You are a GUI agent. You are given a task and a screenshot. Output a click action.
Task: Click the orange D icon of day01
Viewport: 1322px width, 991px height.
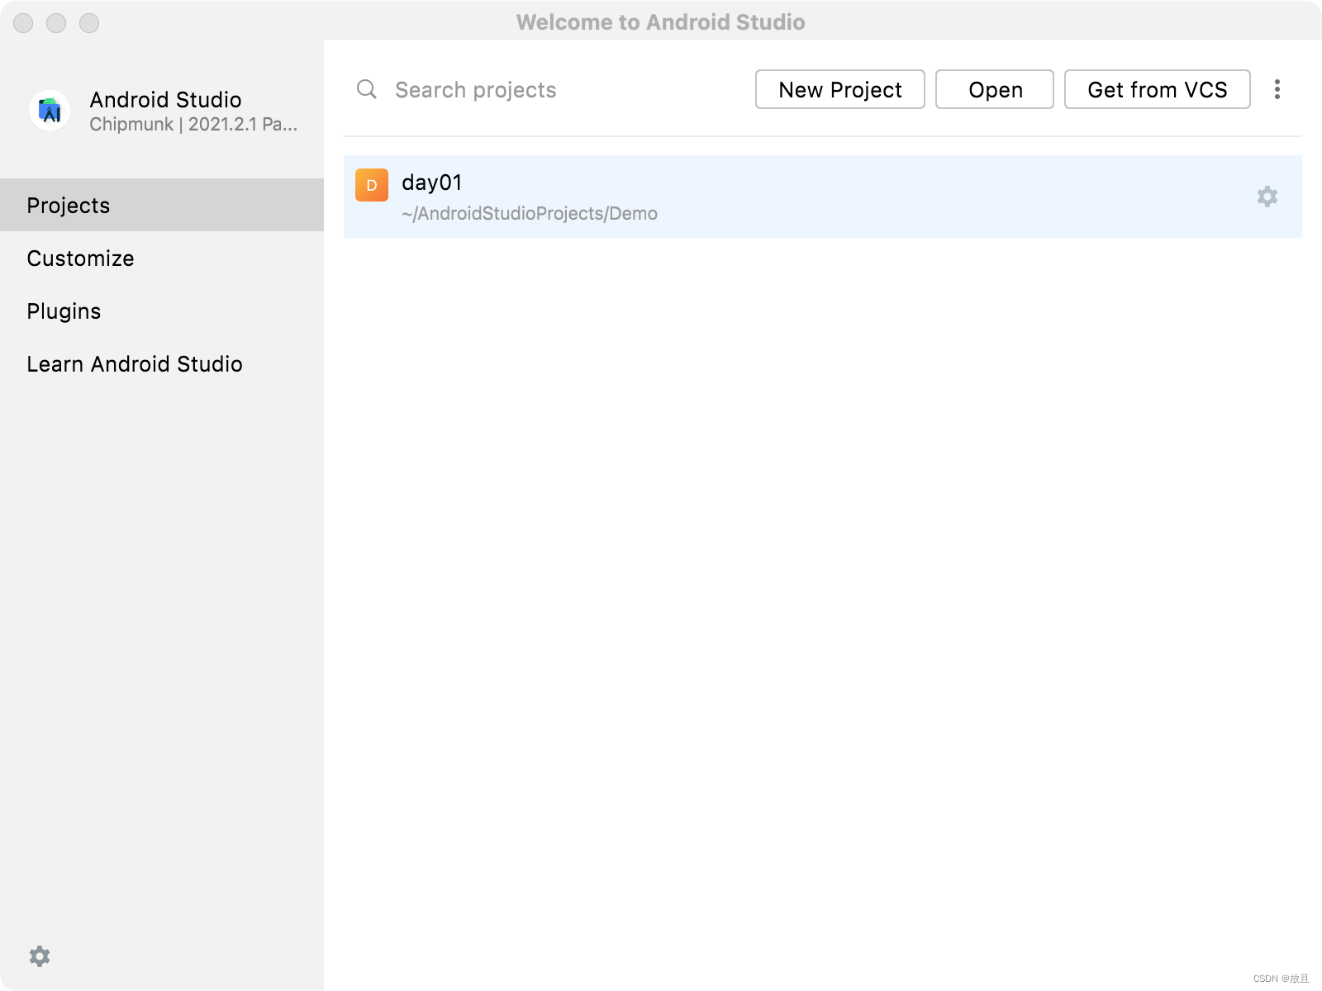point(372,185)
